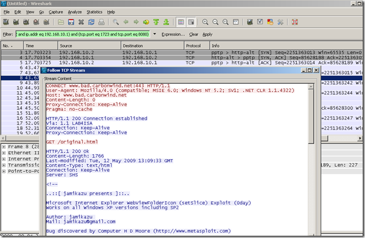This screenshot has height=238, width=365.
Task: Sort by the Protocol column header
Action: [197, 45]
